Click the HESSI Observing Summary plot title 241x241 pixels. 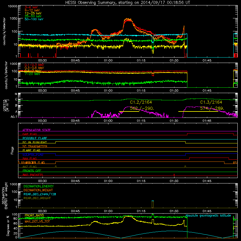coord(127,3)
